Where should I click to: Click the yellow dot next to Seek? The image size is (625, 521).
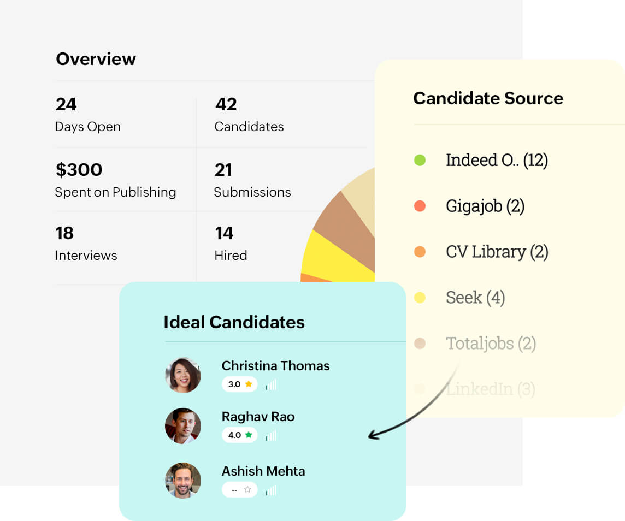coord(420,298)
